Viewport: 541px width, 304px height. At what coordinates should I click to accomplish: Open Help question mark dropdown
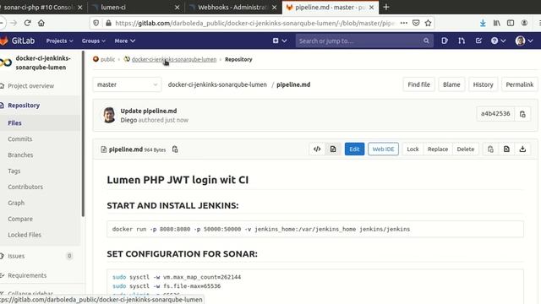pos(498,41)
